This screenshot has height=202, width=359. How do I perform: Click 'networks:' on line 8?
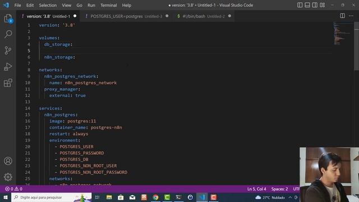[x=50, y=70]
